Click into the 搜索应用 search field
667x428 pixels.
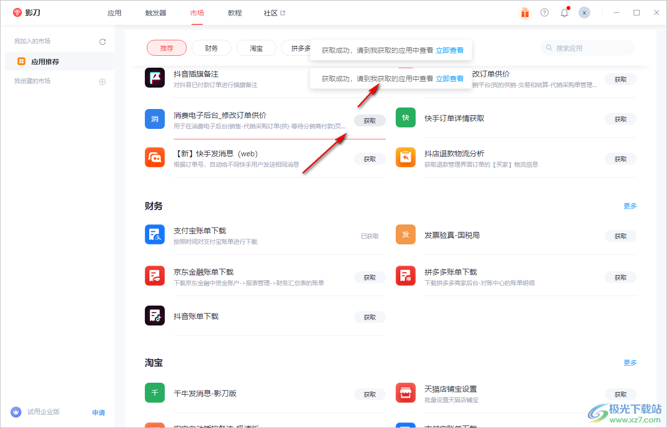pos(587,48)
